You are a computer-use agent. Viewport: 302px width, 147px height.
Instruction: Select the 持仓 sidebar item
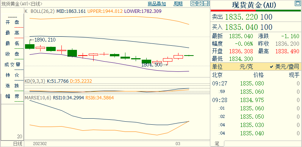click(x=13, y=75)
